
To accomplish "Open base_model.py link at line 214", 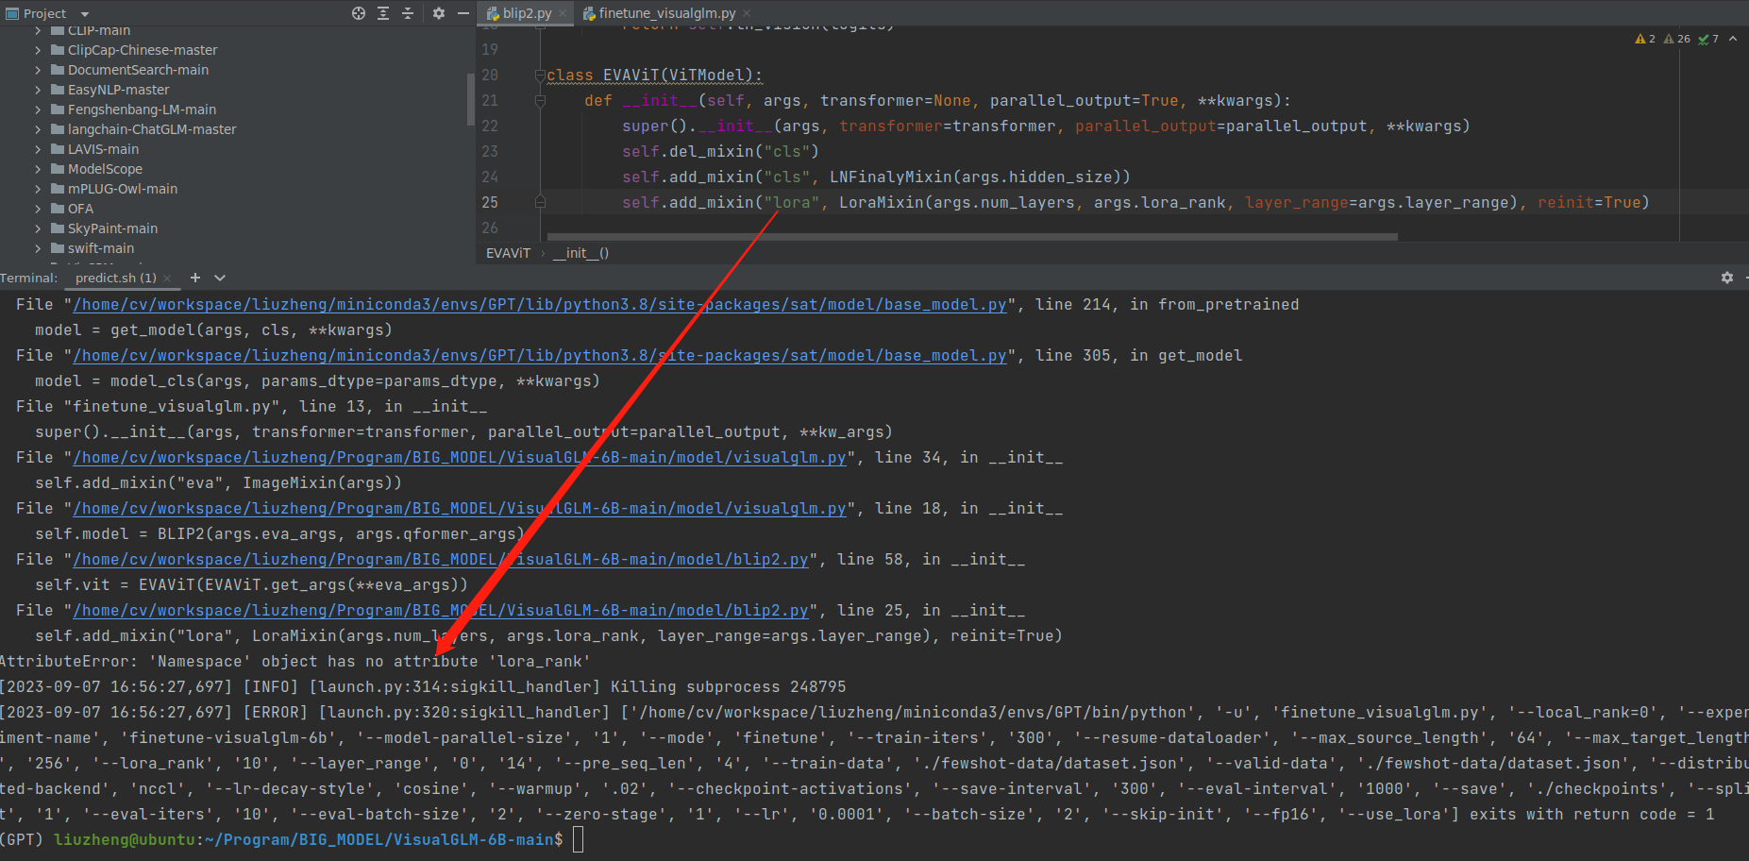I will tap(540, 305).
